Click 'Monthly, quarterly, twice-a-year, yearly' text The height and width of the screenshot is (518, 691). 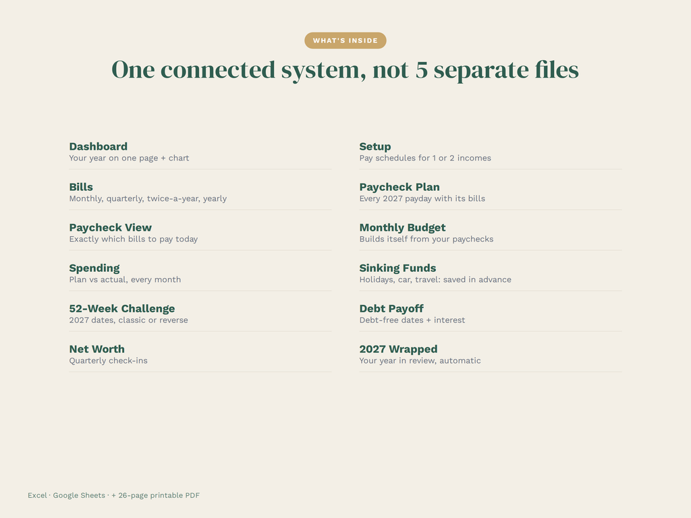pos(148,199)
